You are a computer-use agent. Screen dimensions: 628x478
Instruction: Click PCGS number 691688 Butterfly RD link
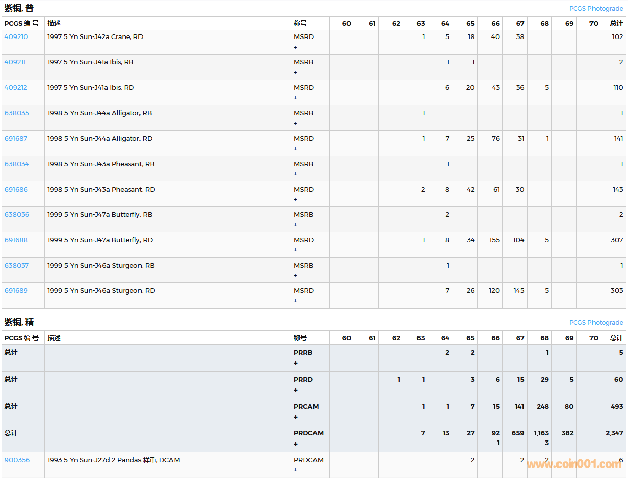[x=16, y=240]
